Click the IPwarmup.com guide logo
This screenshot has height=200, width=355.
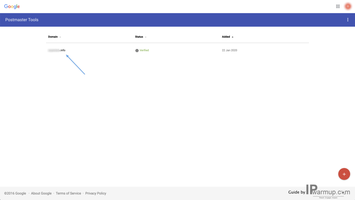(328, 191)
